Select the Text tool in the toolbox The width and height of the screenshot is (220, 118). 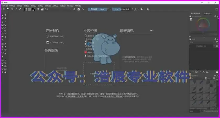[5, 15]
